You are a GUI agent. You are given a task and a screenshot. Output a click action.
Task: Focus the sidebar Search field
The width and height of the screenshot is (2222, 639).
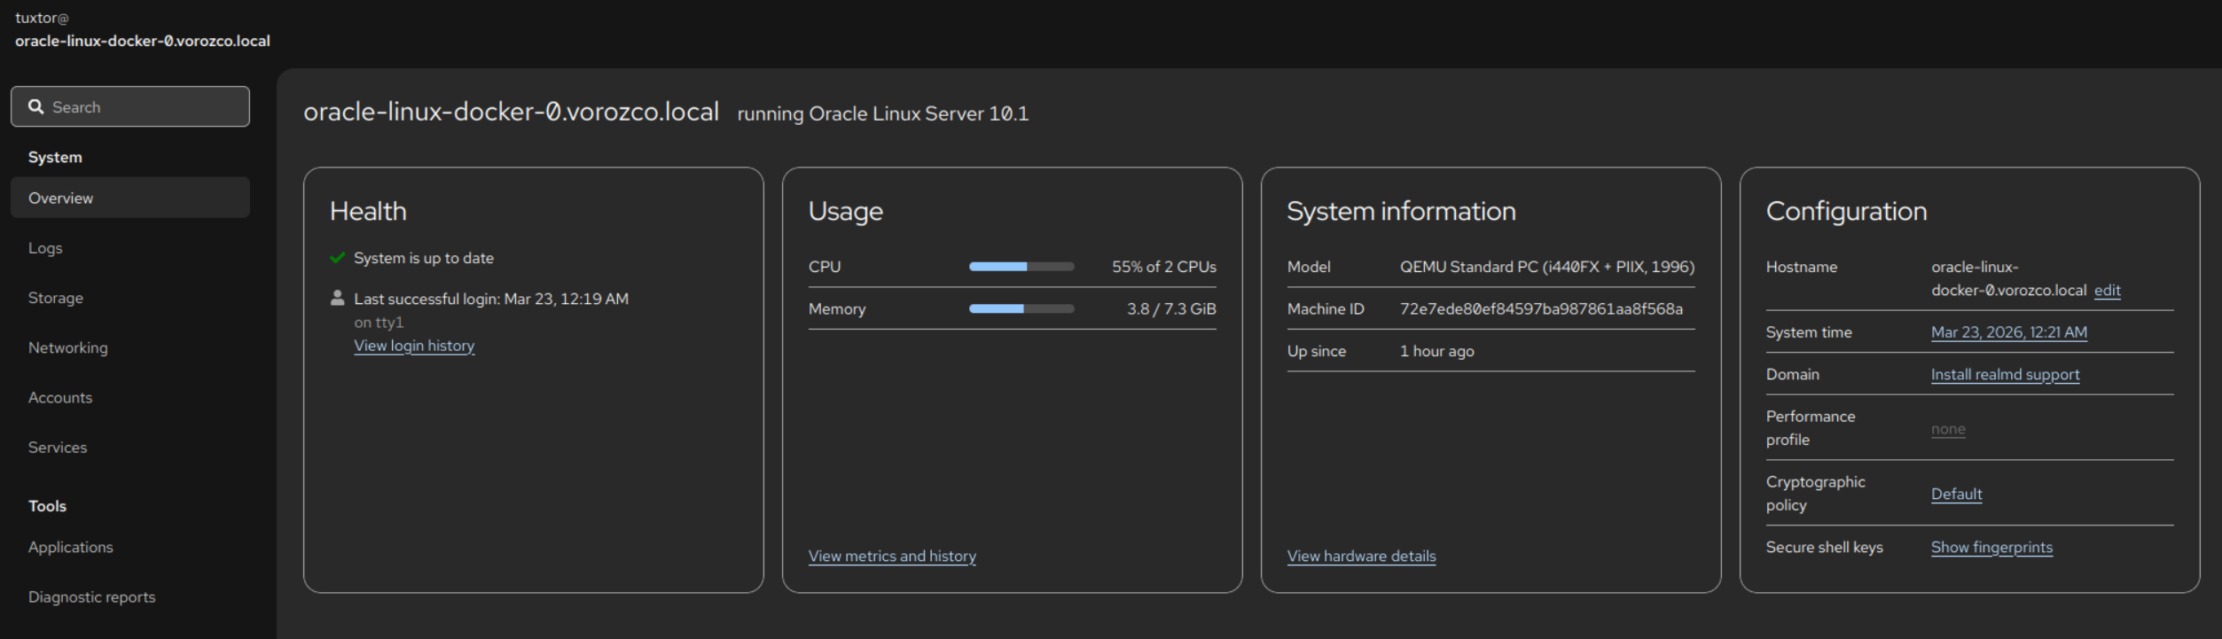[142, 106]
